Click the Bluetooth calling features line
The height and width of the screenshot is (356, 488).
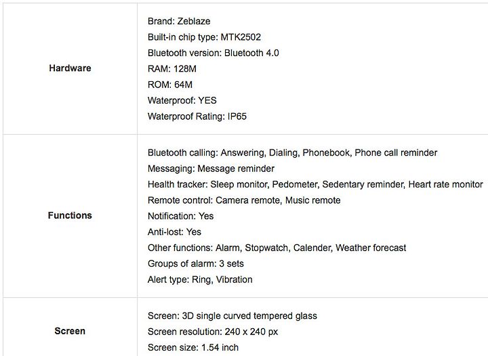click(x=292, y=152)
